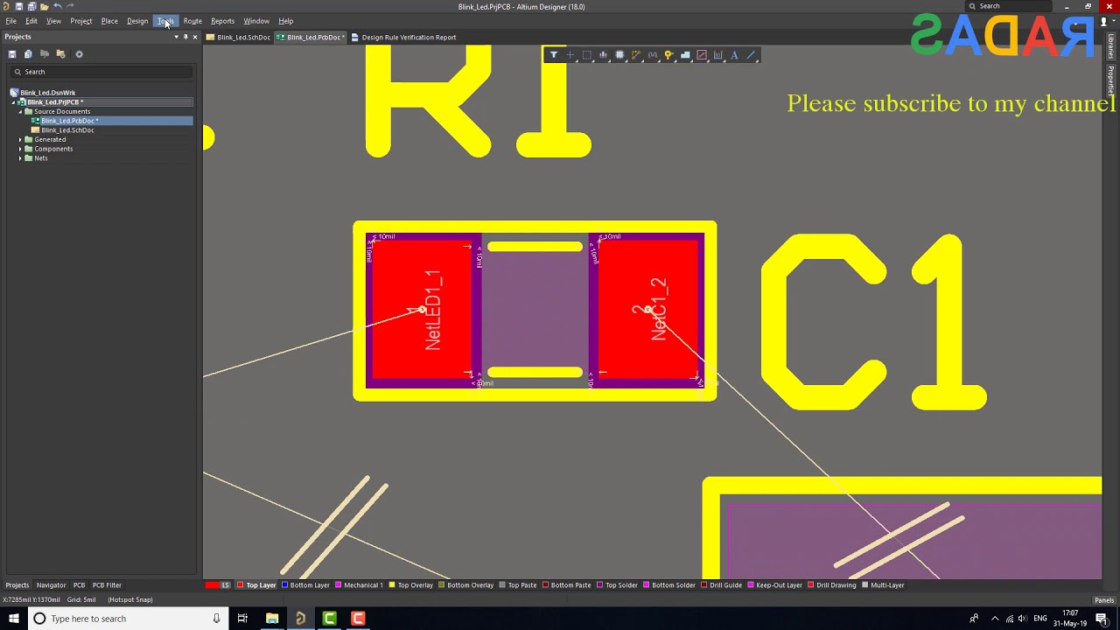Select the track length tuning tool
This screenshot has width=1120, height=630.
(x=653, y=55)
